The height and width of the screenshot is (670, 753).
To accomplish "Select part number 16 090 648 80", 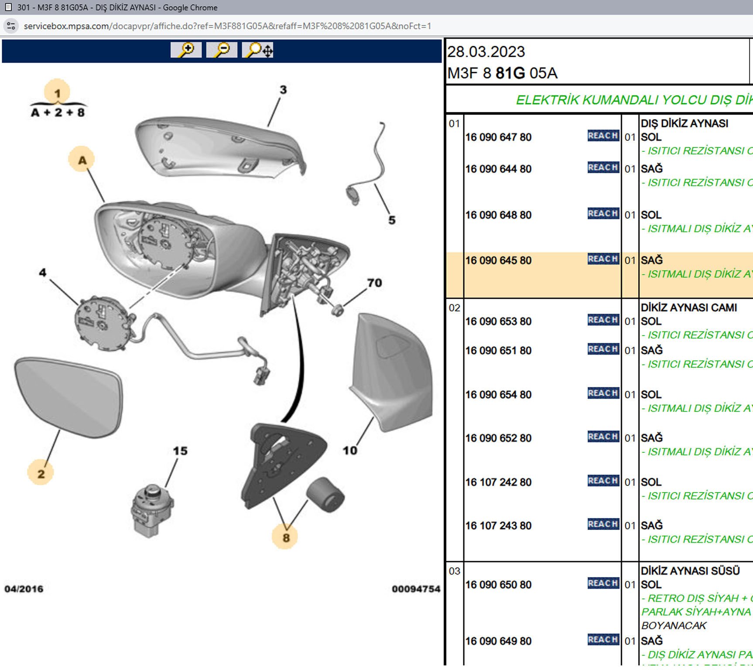I will pos(498,215).
